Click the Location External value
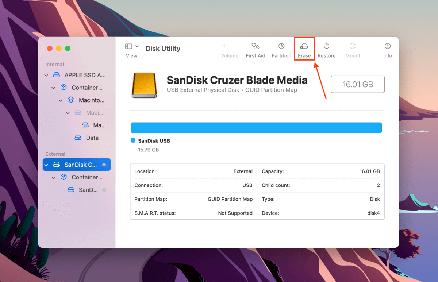This screenshot has height=282, width=438. pyautogui.click(x=243, y=171)
